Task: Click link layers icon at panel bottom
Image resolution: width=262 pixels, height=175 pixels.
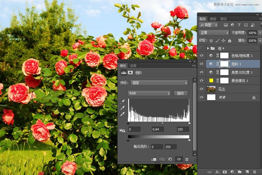Action: tap(210, 172)
